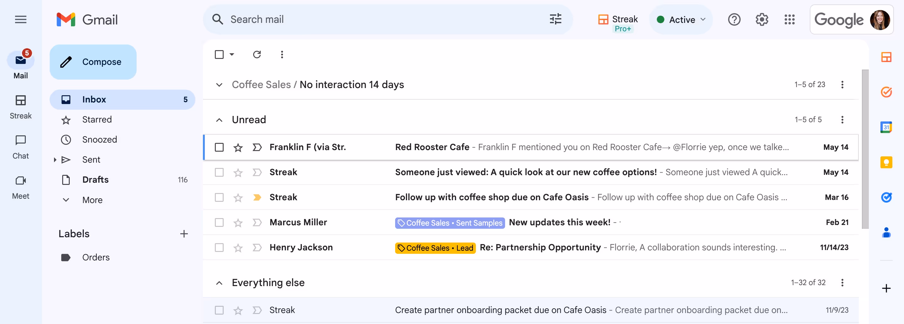
Task: Select the Create partner onboarding email checkbox
Action: (x=219, y=310)
